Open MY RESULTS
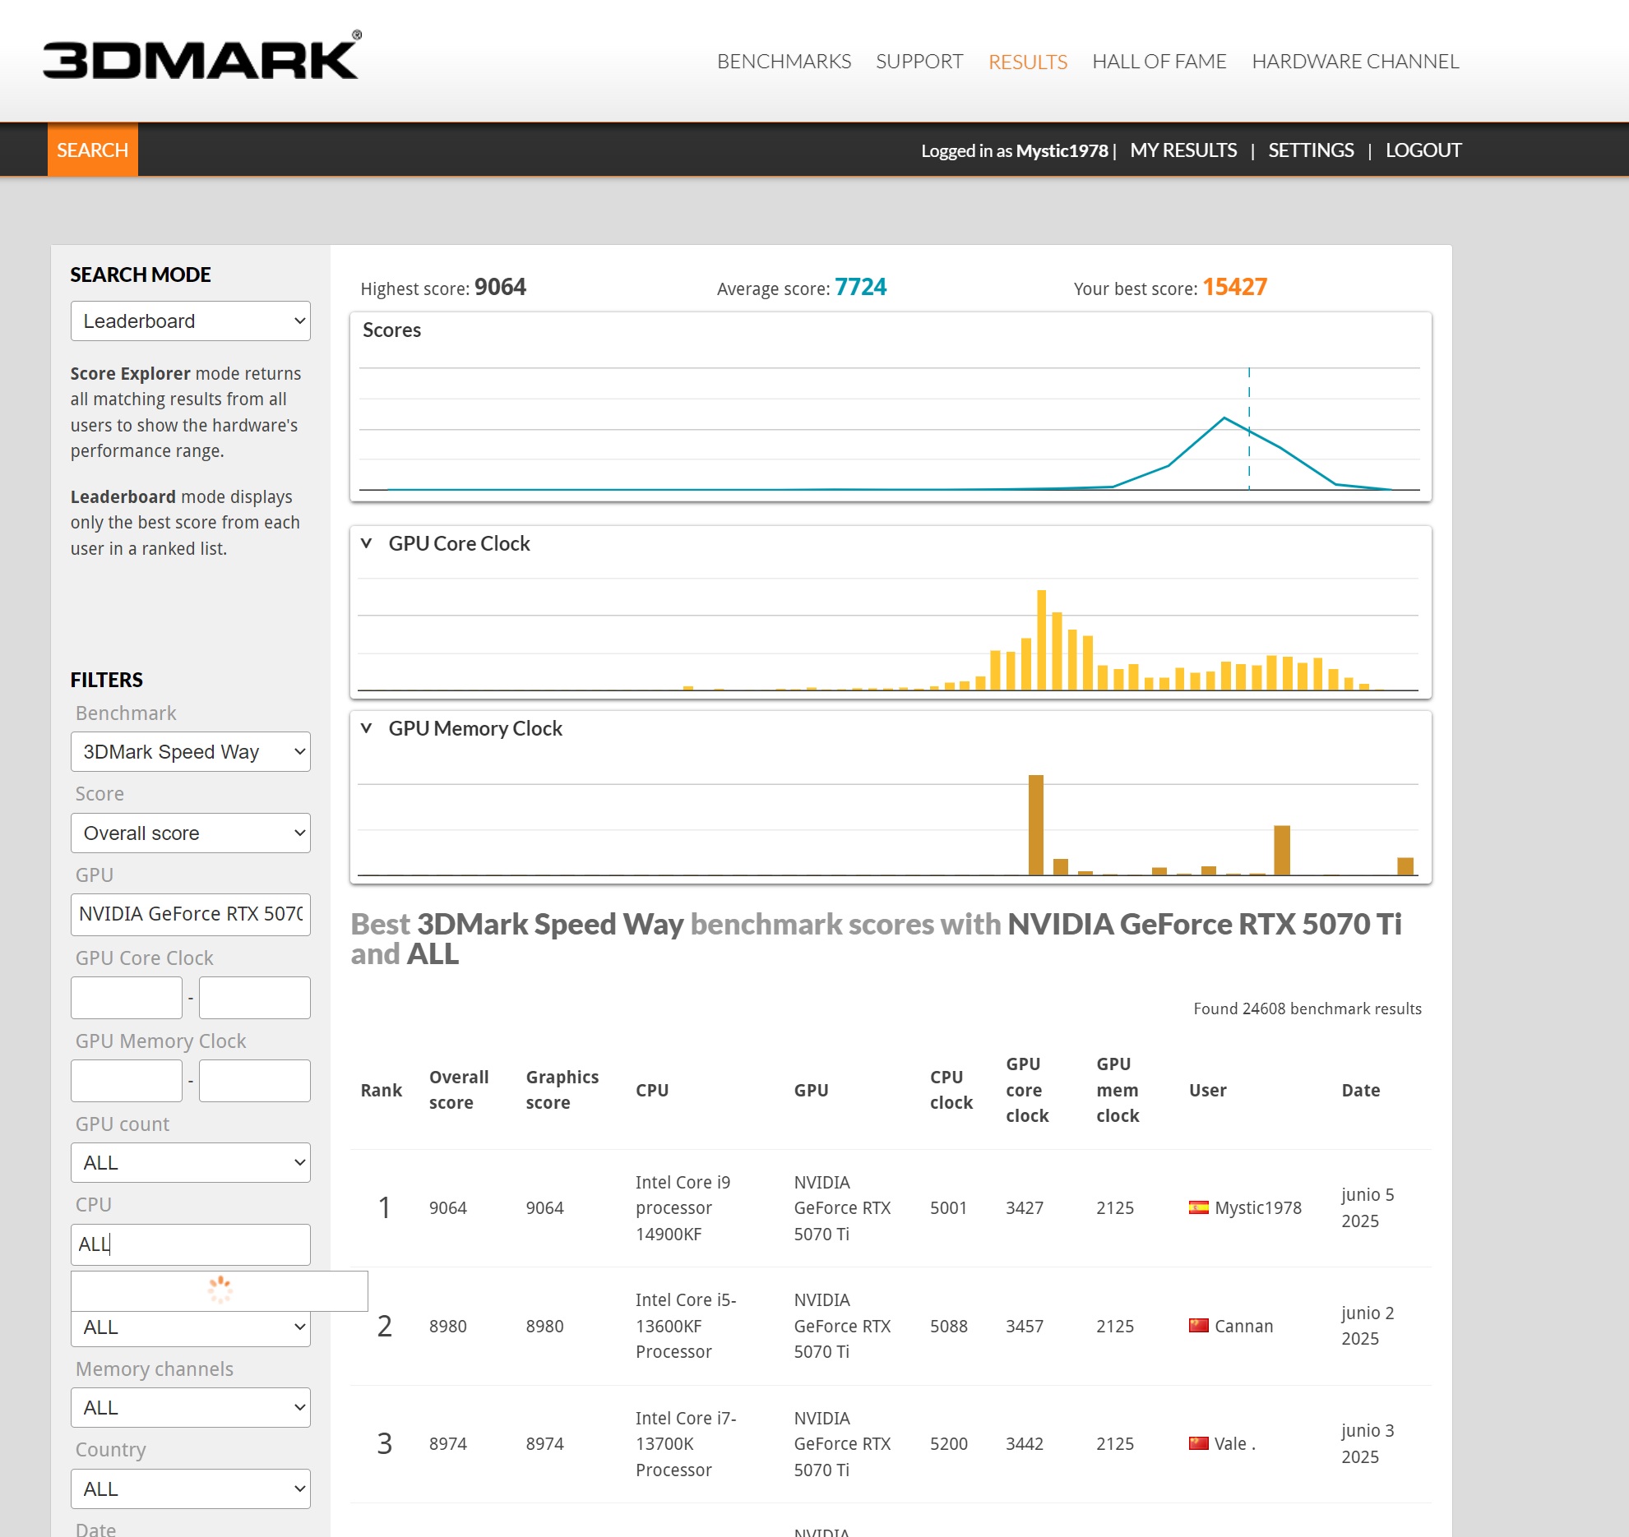The image size is (1629, 1537). tap(1183, 150)
